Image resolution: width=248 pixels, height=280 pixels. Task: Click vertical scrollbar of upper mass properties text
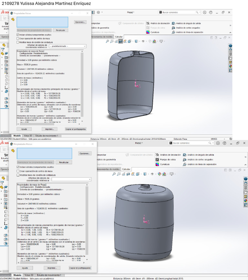point(82,84)
